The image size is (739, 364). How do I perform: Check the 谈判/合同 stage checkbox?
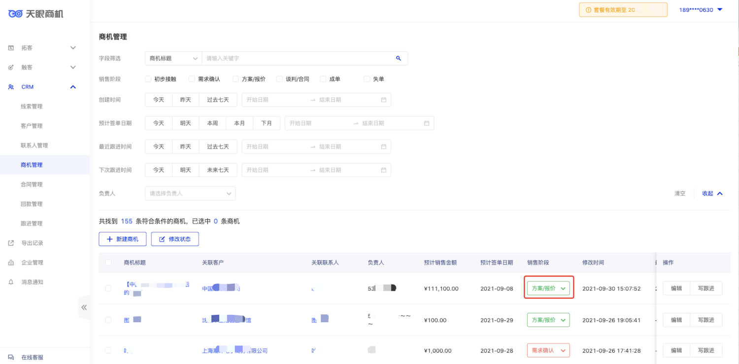point(279,79)
